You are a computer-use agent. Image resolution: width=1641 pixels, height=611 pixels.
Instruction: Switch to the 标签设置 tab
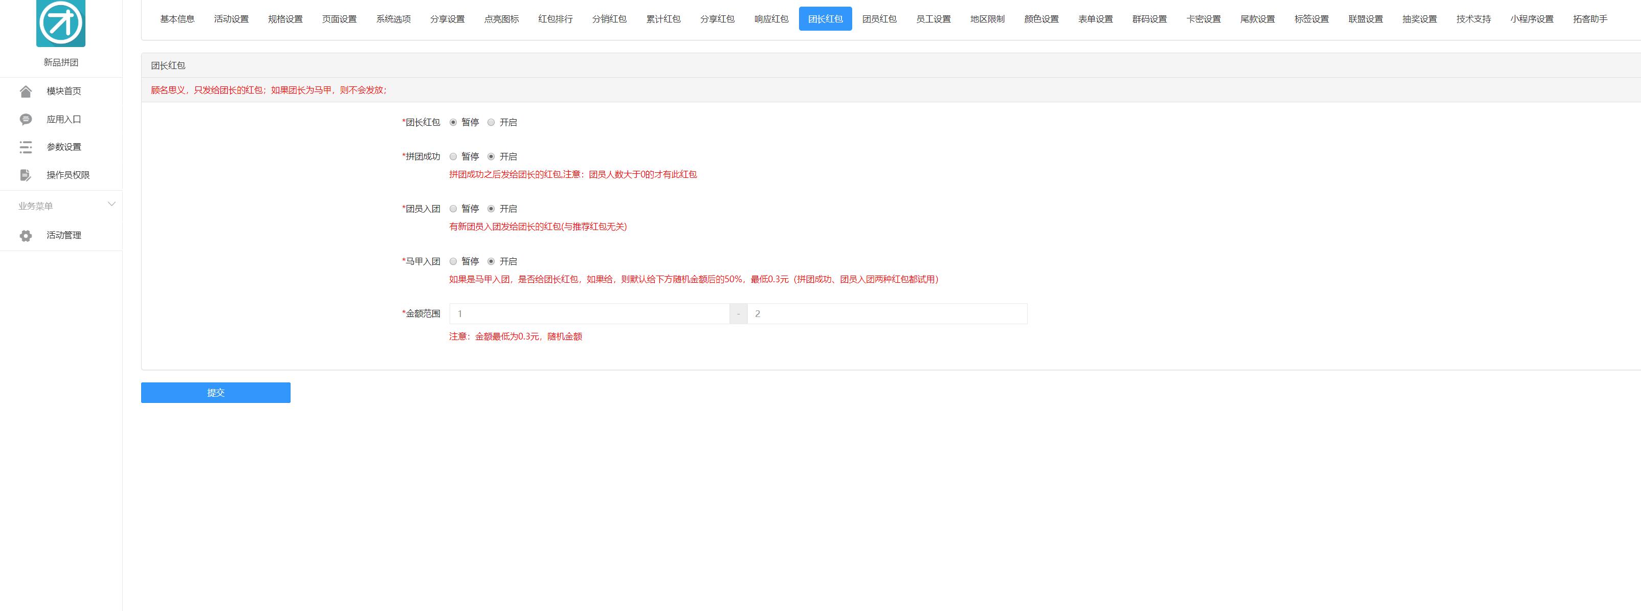pyautogui.click(x=1312, y=19)
